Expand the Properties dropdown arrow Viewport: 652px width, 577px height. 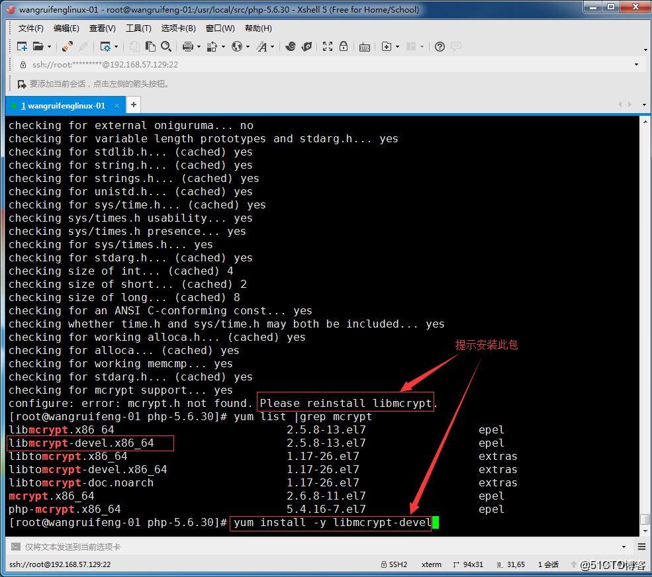click(x=116, y=46)
